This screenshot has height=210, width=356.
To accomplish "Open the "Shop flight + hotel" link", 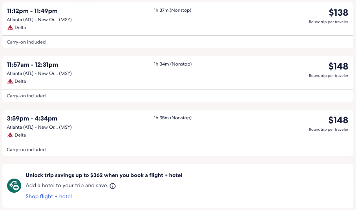I will (49, 196).
